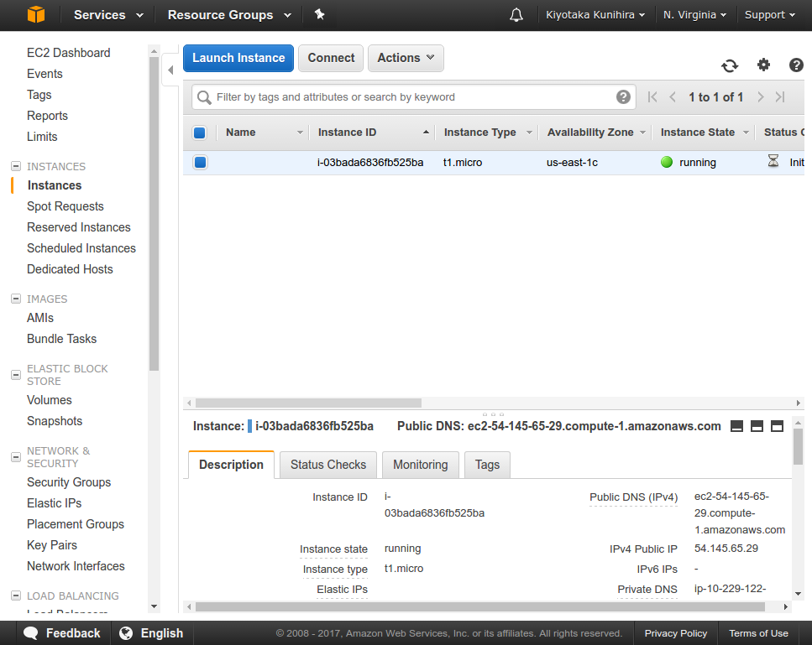
Task: Go to previous page of results
Action: pyautogui.click(x=673, y=96)
